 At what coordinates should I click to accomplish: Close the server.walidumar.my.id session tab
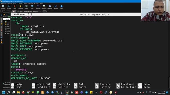pos(41,11)
